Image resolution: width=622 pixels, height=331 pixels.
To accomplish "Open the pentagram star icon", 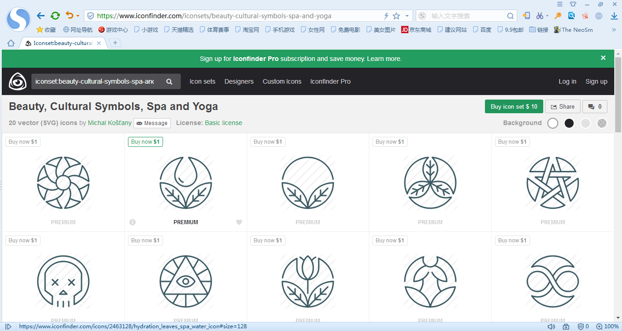I will (553, 183).
